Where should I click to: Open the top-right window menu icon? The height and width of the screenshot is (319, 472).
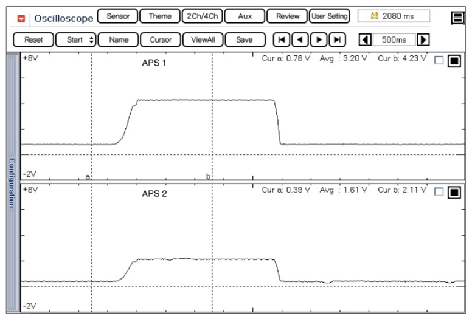[x=457, y=18]
